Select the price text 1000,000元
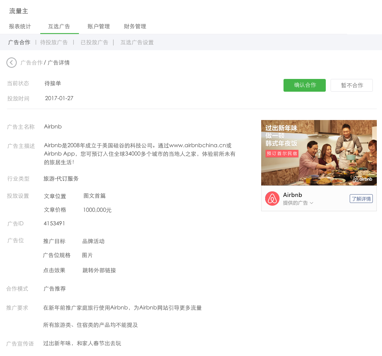 click(97, 210)
